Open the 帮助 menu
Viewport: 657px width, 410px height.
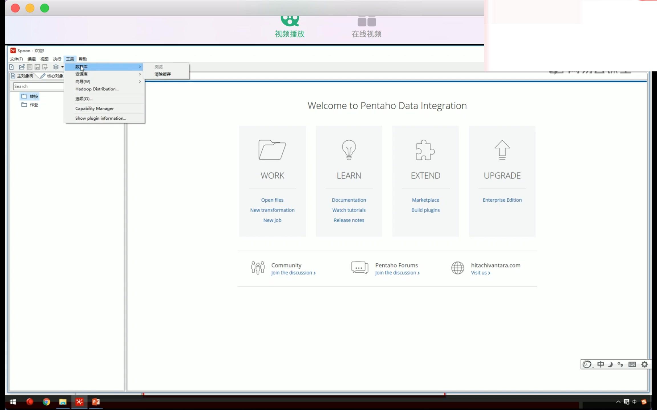83,59
